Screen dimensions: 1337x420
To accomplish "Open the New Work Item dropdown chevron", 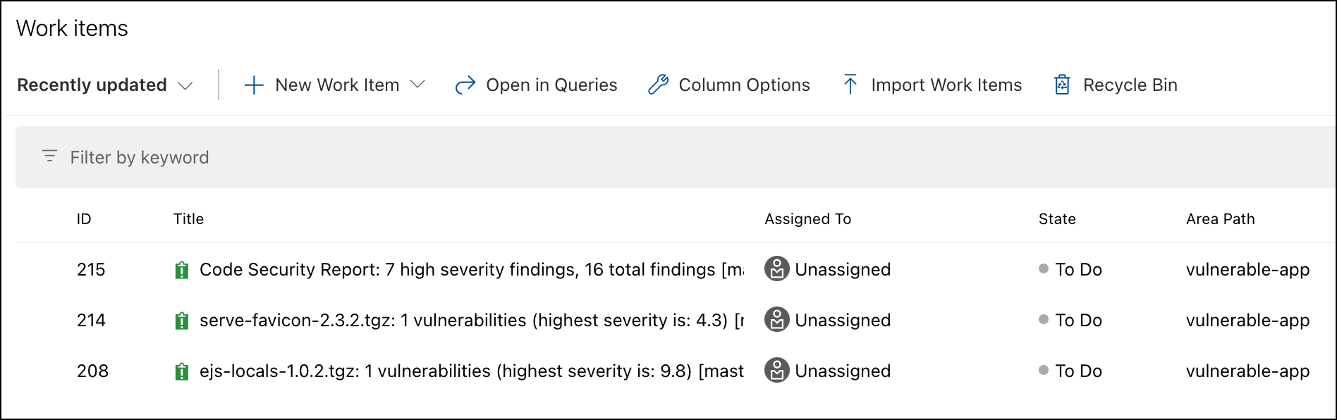I will (x=417, y=85).
